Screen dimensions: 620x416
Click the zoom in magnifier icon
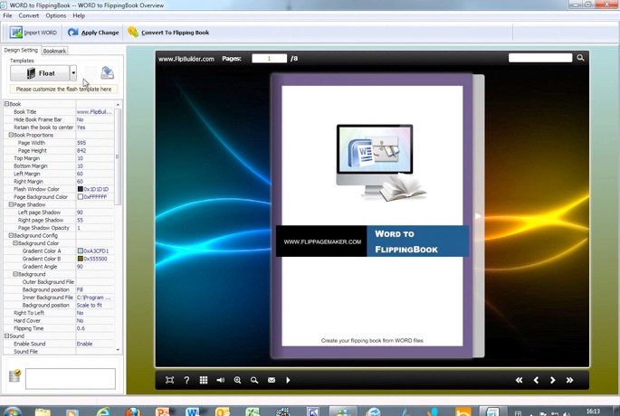pos(237,380)
